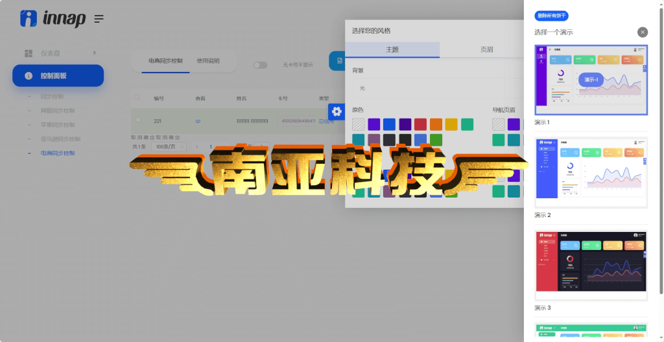664x342 pixels.
Task: Click the blue document icon button
Action: coord(337,61)
